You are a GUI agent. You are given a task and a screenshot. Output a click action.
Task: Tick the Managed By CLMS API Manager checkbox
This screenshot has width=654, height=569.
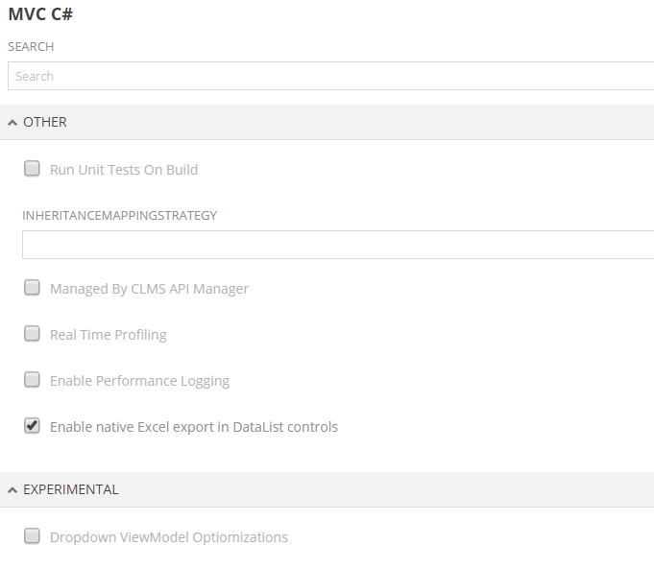(33, 288)
